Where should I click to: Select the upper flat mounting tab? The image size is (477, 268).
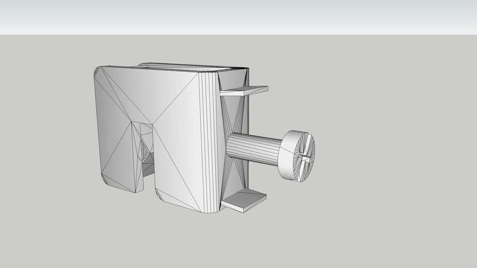tap(245, 91)
